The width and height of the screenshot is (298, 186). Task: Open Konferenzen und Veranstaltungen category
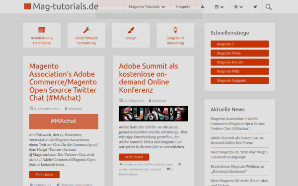click(x=149, y=164)
